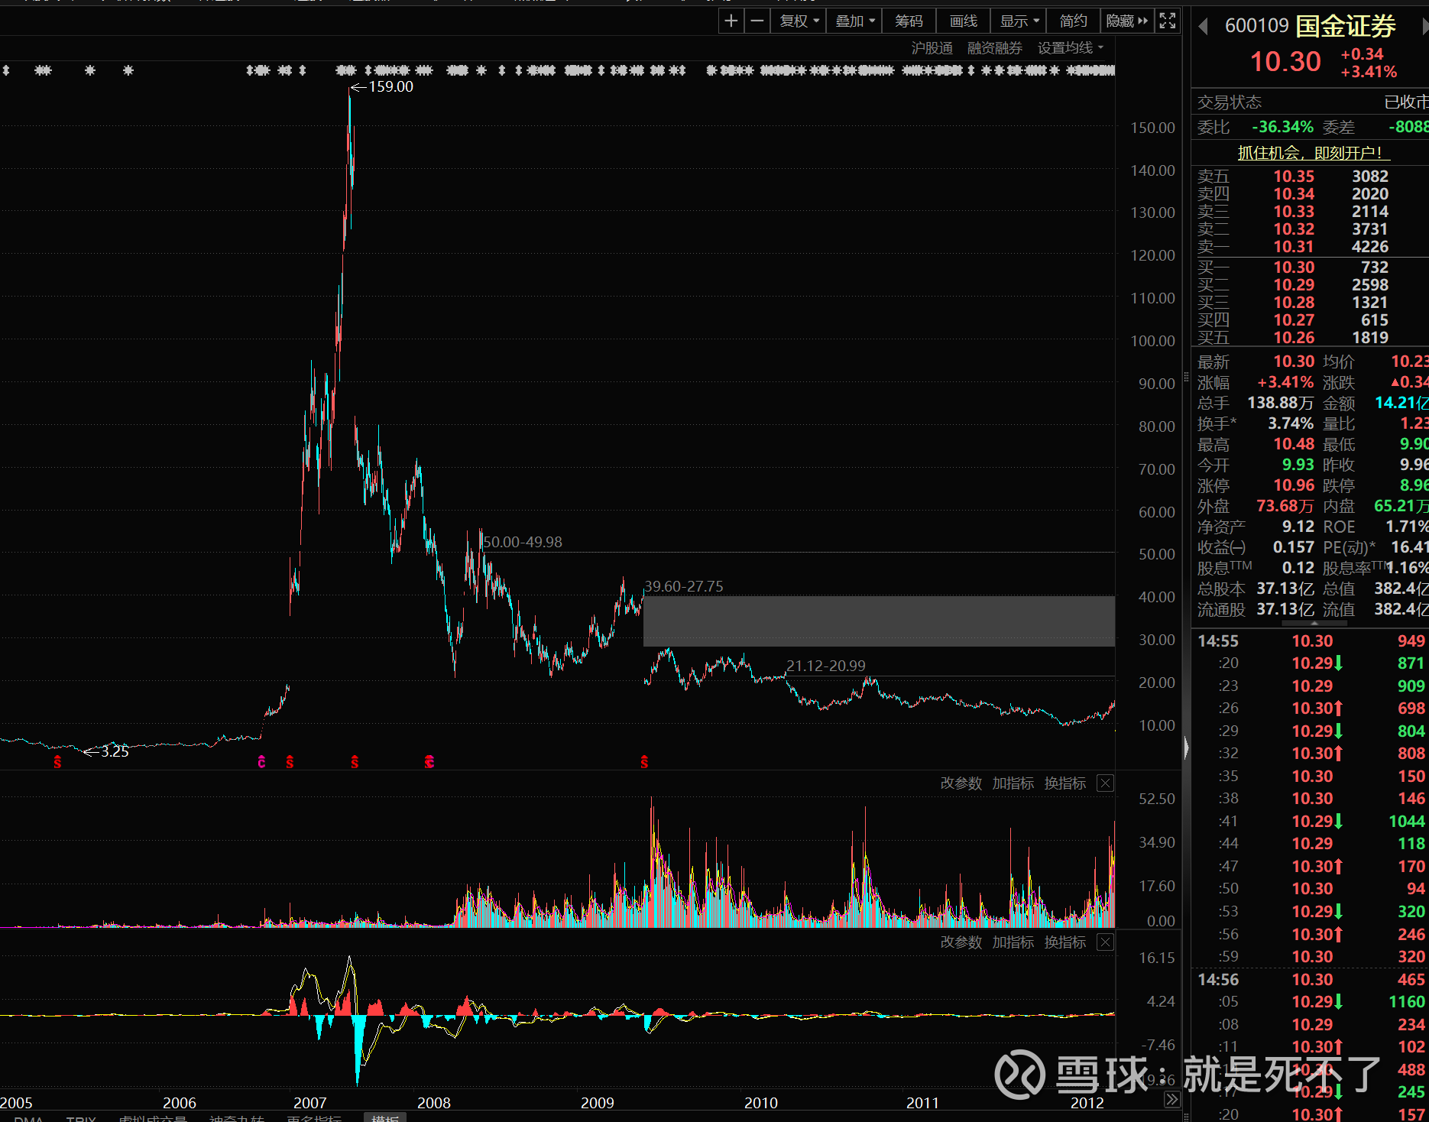Click tick row at 14:55 with 949
This screenshot has width=1429, height=1122.
click(1311, 641)
